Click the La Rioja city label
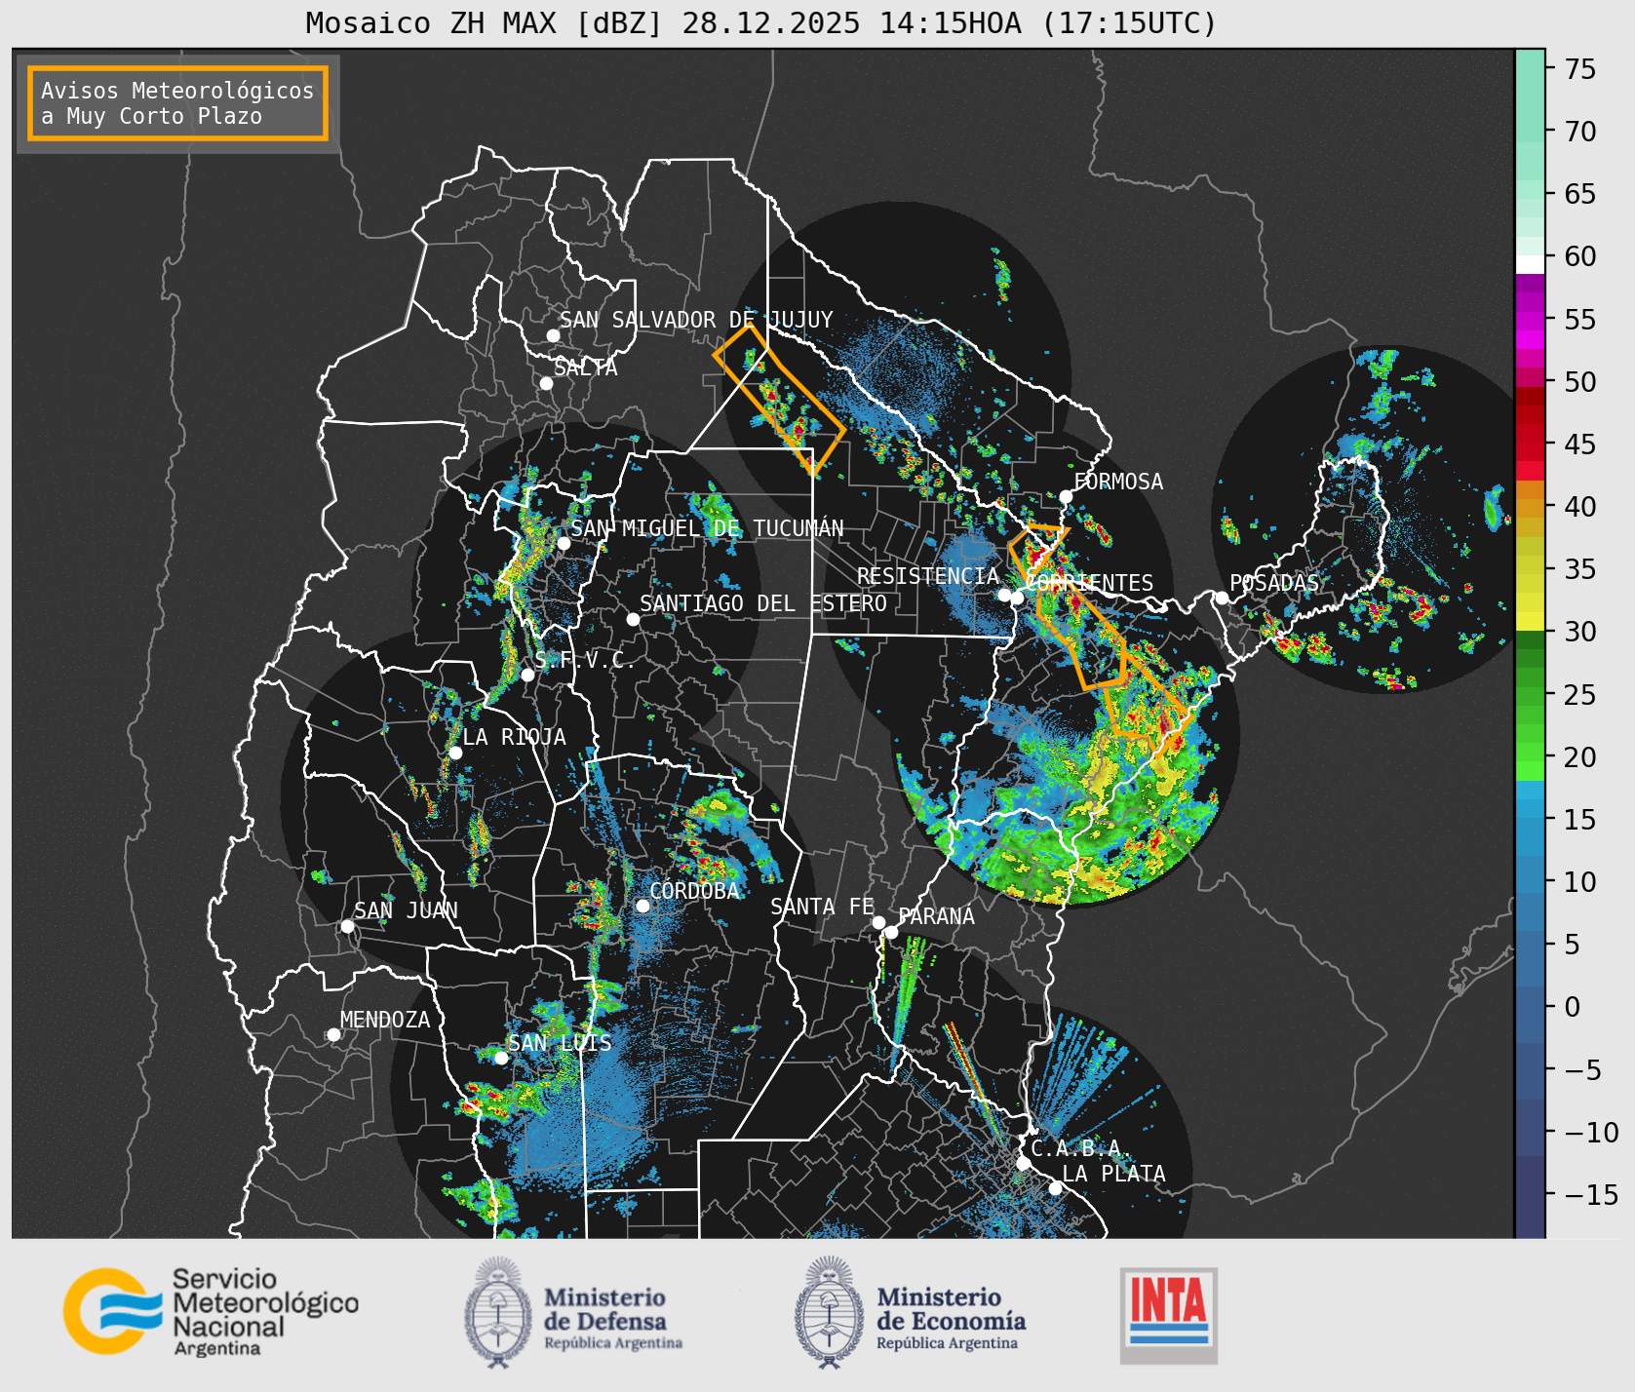The image size is (1635, 1392). (514, 737)
